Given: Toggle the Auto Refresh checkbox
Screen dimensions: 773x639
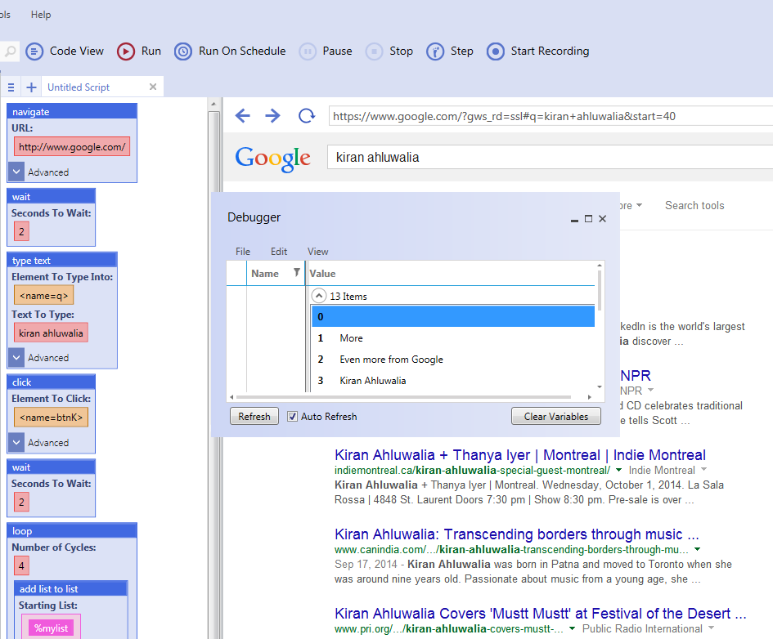Looking at the screenshot, I should tap(292, 417).
